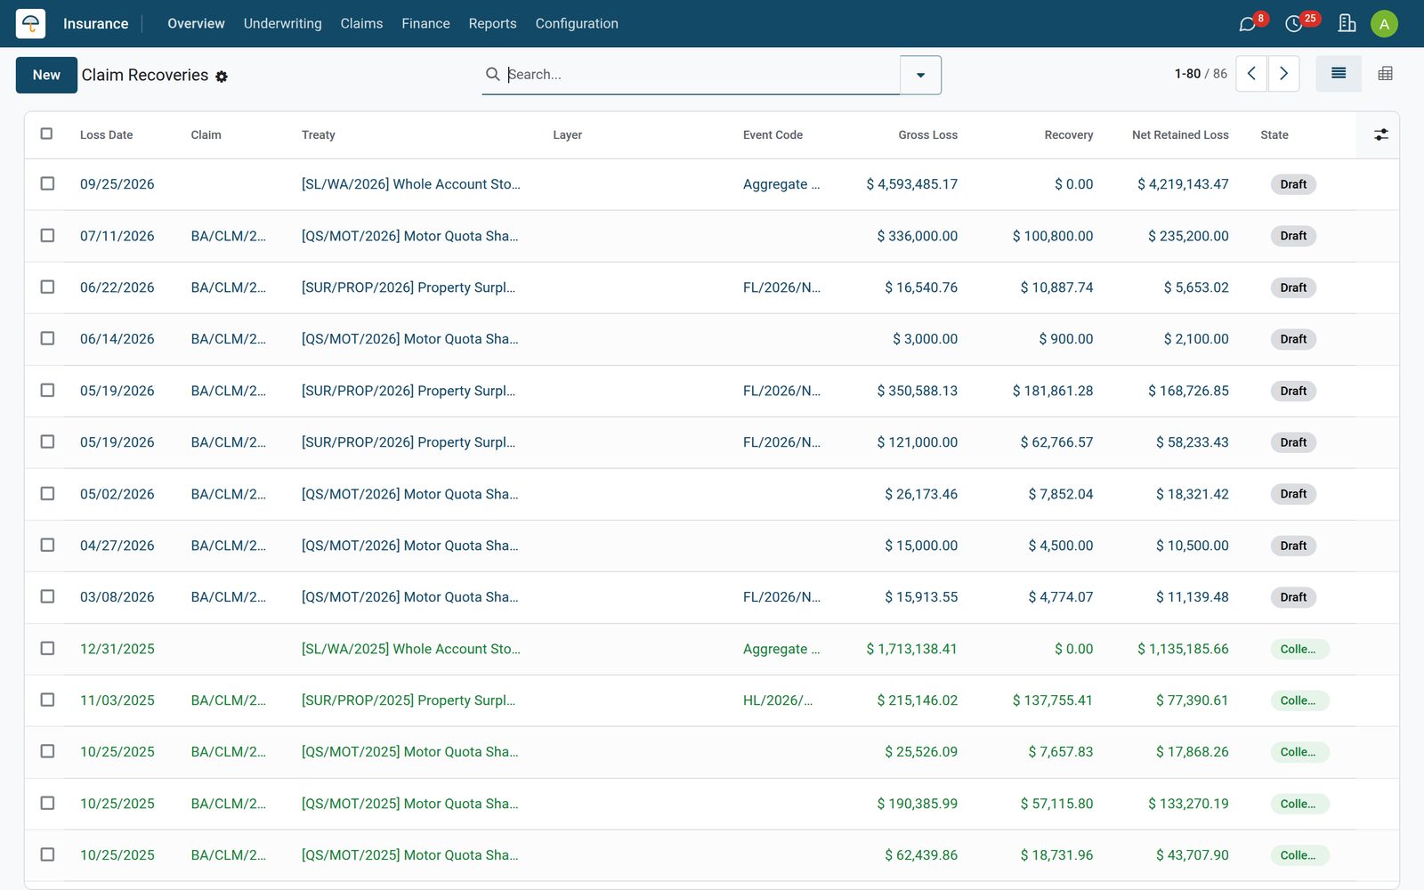The width and height of the screenshot is (1424, 890).
Task: Click the HL/2026/... event code cell
Action: 778,700
